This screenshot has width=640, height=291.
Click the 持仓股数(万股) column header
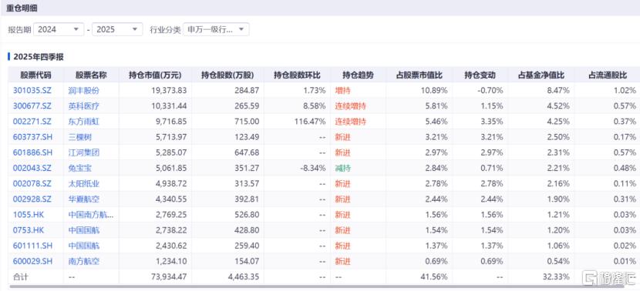click(227, 75)
